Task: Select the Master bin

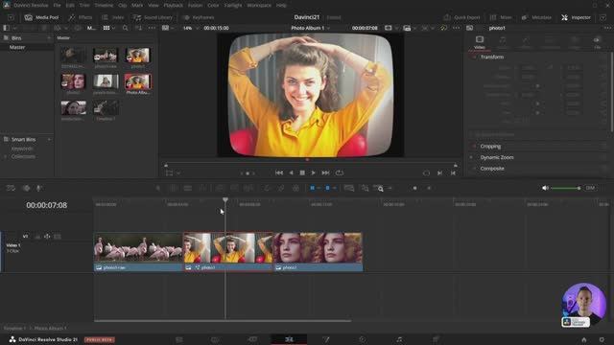Action: pos(17,47)
